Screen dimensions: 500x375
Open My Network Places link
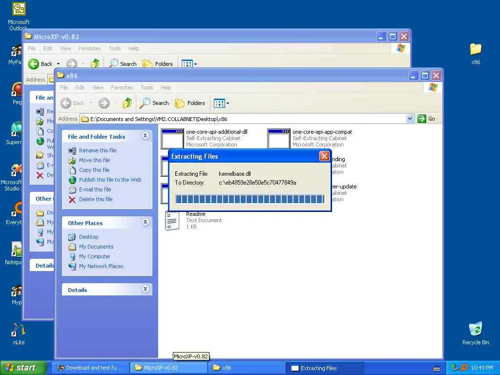point(101,266)
